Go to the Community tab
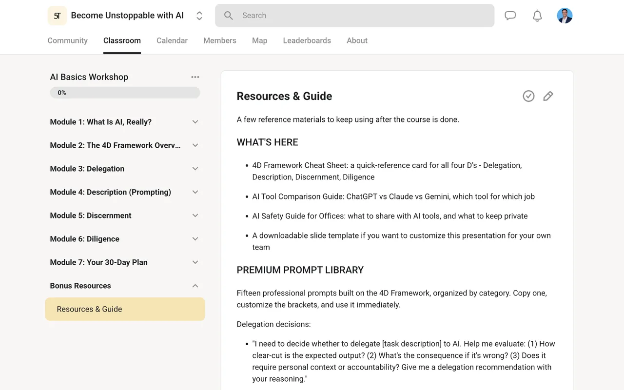 (x=68, y=40)
